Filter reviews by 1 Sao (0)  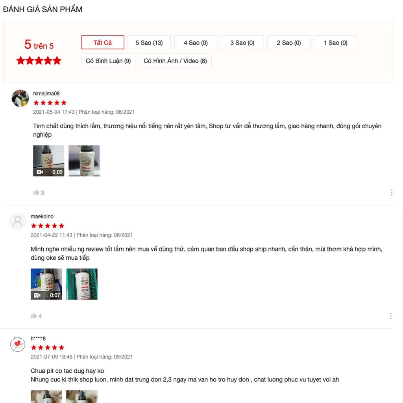335,43
